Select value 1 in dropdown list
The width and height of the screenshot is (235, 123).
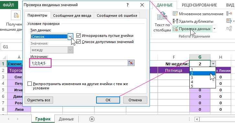(x=203, y=69)
